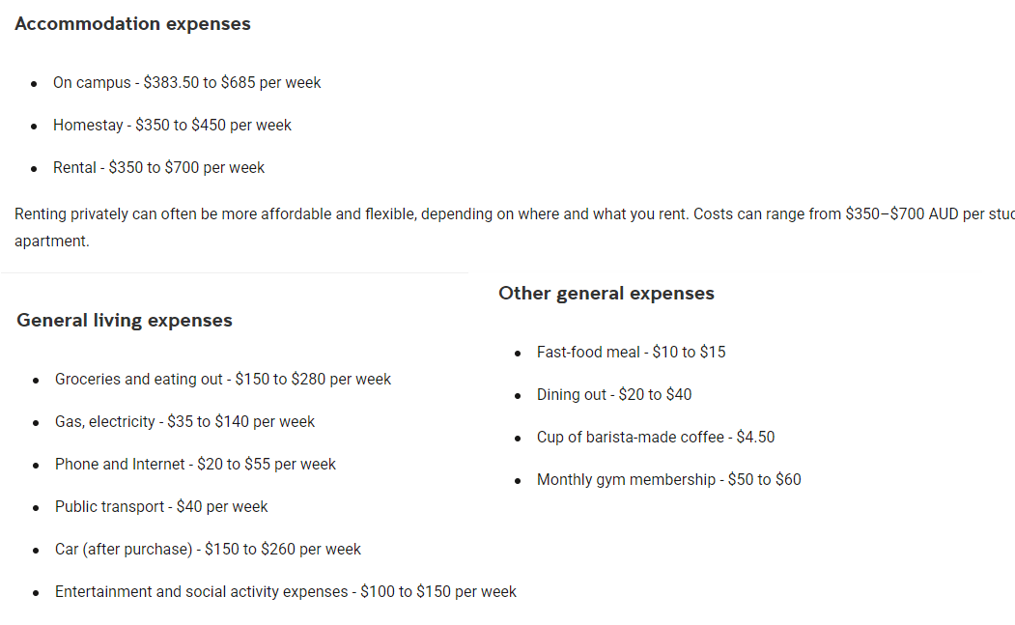Click the On campus weekly cost item

[x=186, y=83]
